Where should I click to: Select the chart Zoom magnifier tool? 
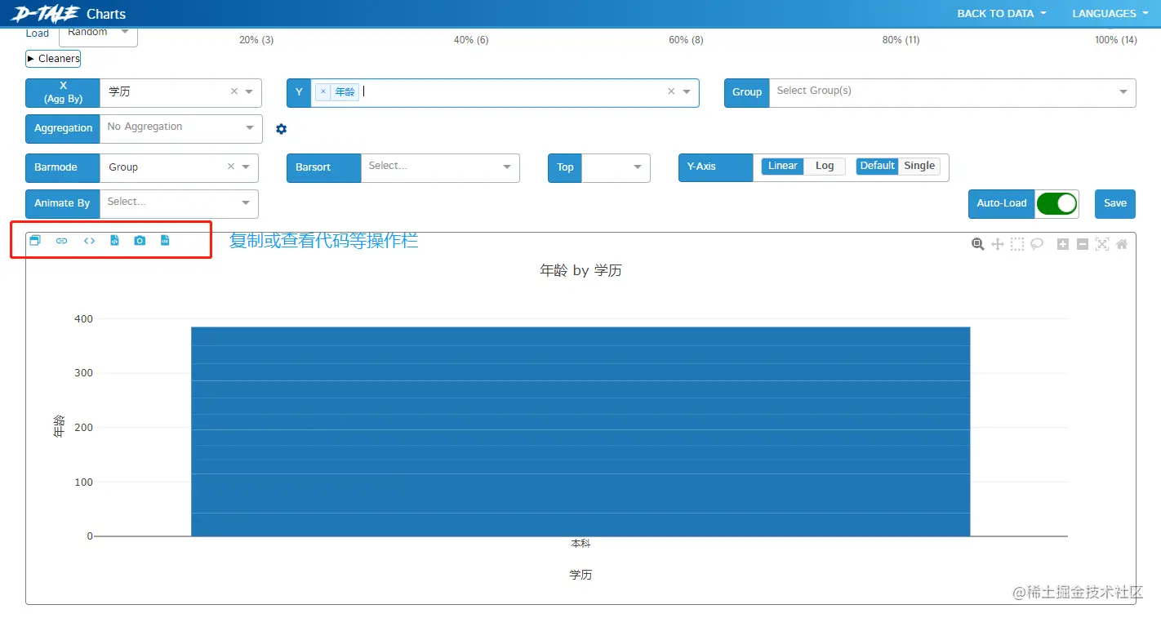point(977,244)
